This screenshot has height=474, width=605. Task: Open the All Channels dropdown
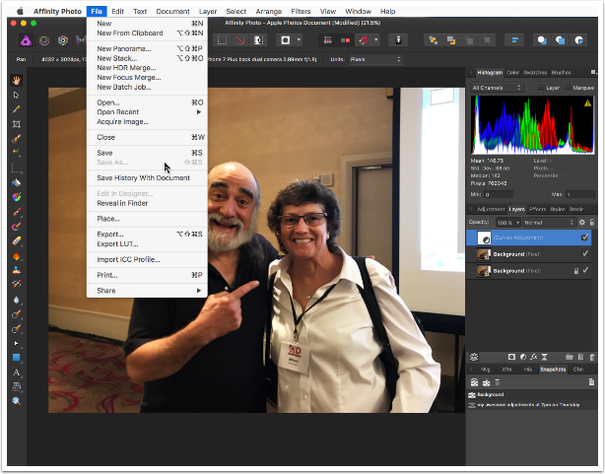click(x=498, y=88)
